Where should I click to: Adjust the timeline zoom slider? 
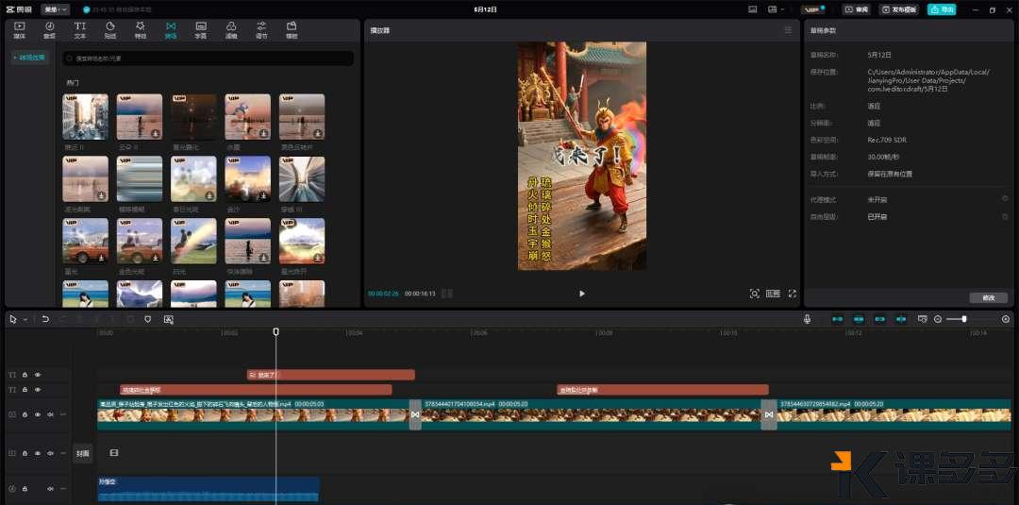tap(964, 319)
